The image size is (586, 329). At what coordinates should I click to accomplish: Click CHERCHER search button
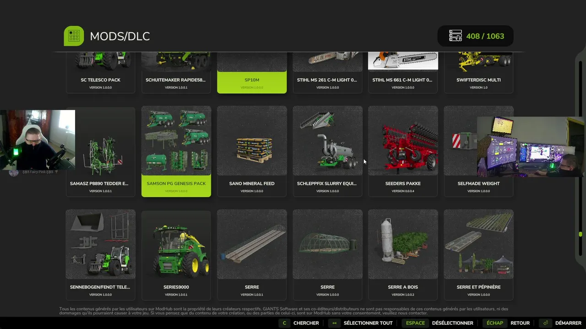pos(306,323)
